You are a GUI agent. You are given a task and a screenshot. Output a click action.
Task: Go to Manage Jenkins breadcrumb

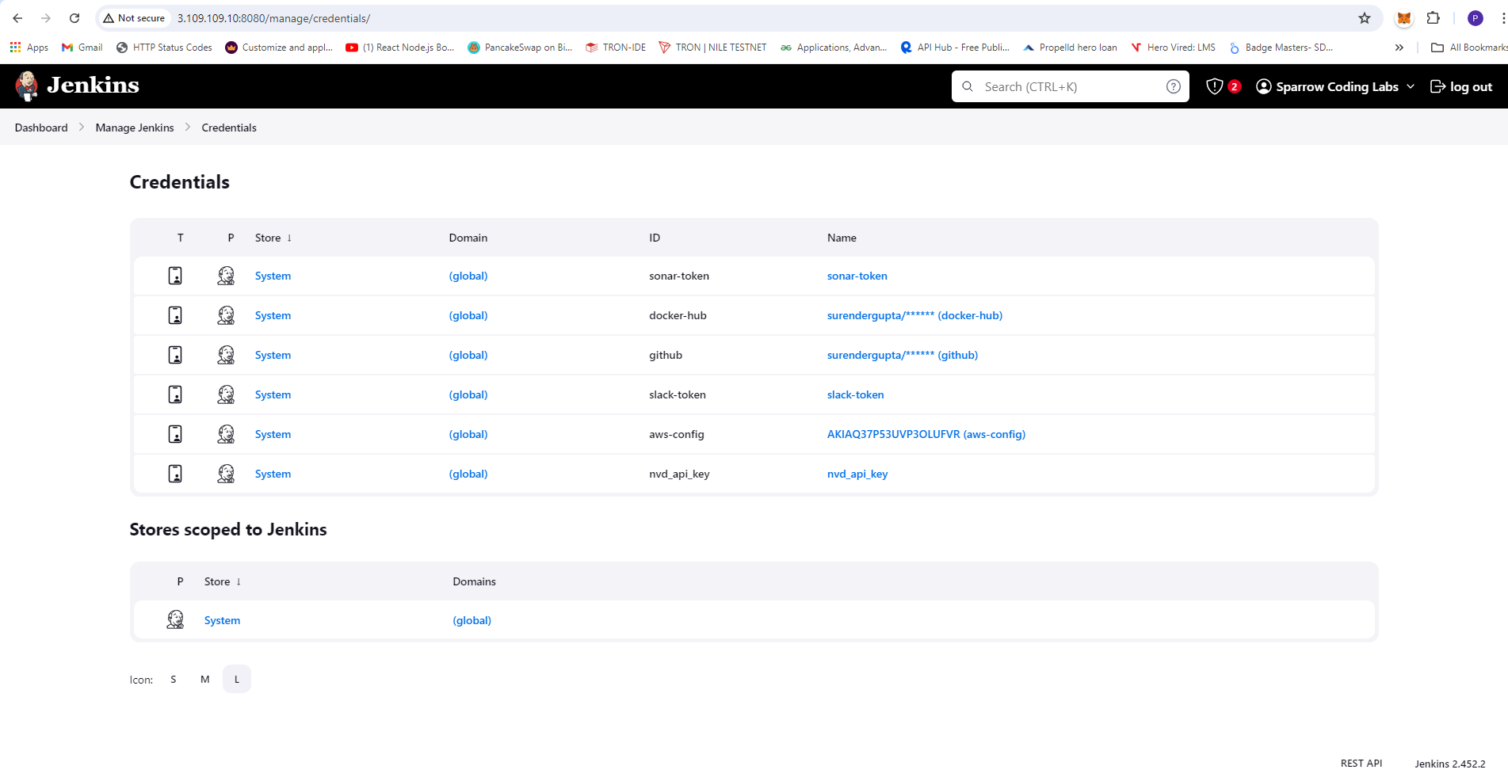tap(135, 128)
